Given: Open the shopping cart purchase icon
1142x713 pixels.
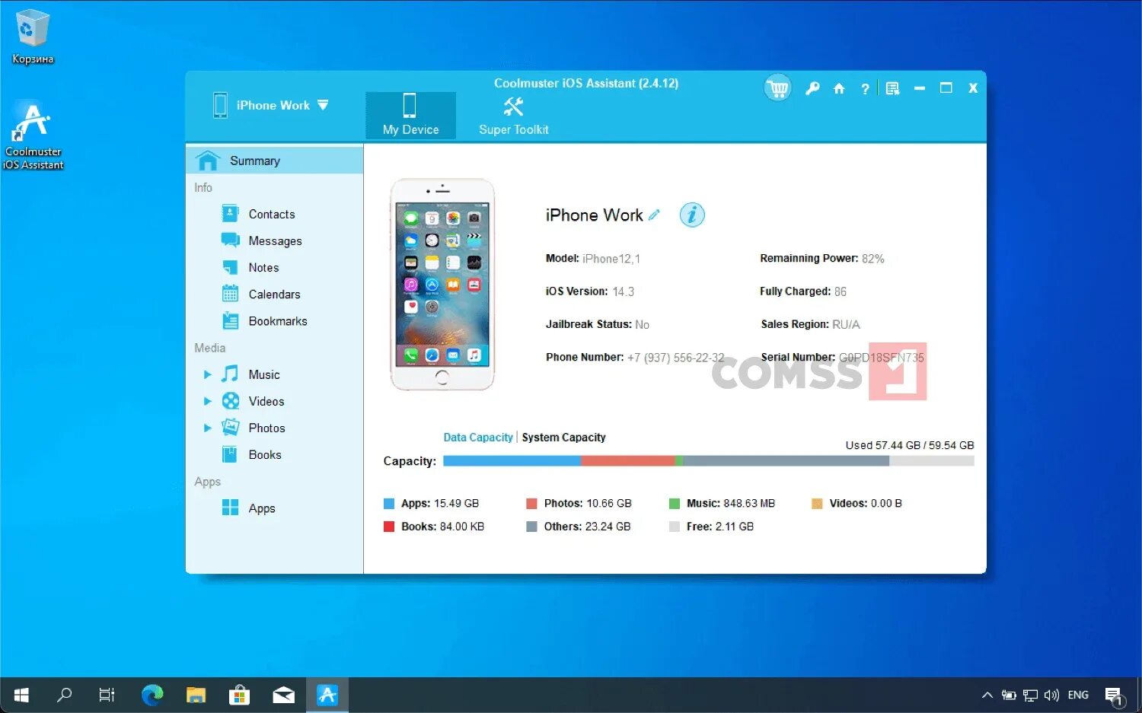Looking at the screenshot, I should click(777, 88).
